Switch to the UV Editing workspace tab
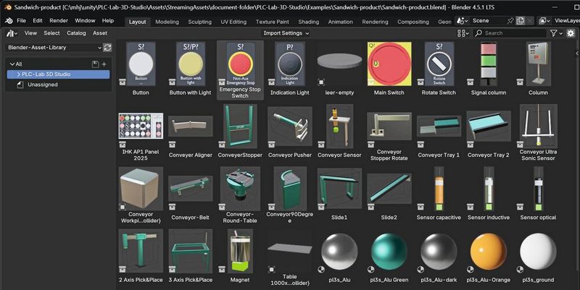580x290 pixels. [x=233, y=22]
